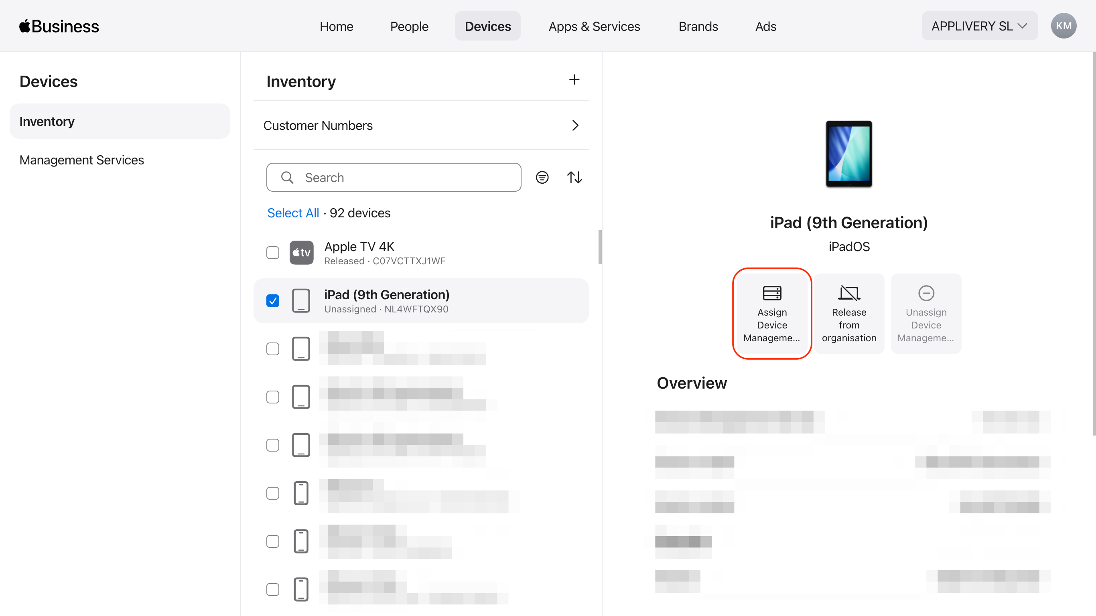Open the People tab
The height and width of the screenshot is (616, 1096).
[409, 26]
